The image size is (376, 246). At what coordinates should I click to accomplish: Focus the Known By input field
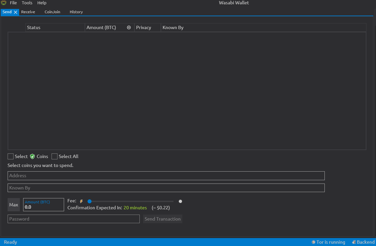pyautogui.click(x=166, y=188)
